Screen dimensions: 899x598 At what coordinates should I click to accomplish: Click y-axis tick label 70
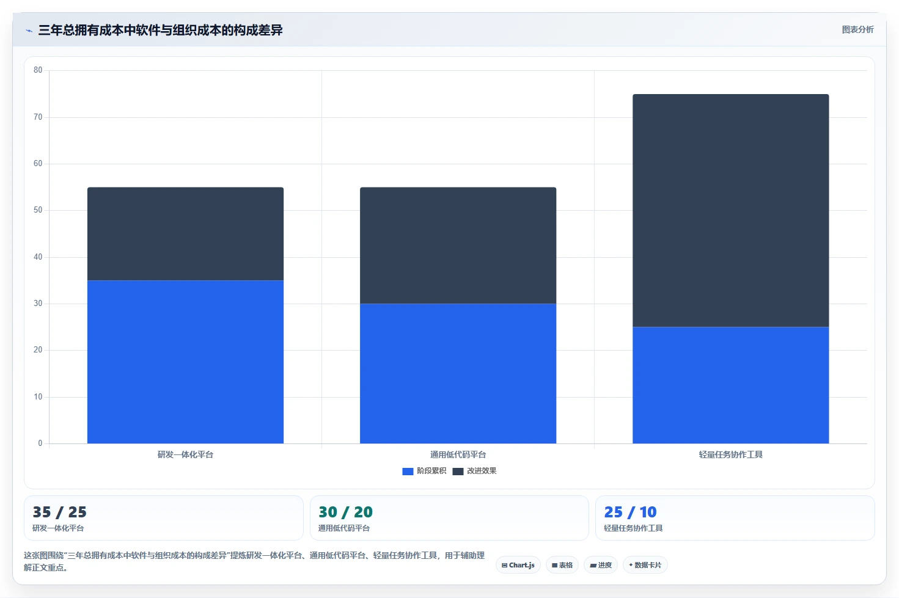(x=38, y=117)
